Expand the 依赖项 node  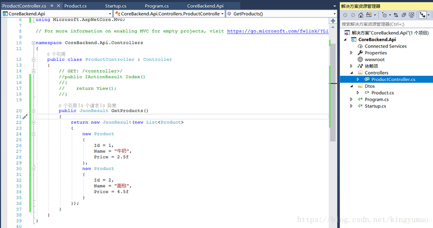click(351, 66)
